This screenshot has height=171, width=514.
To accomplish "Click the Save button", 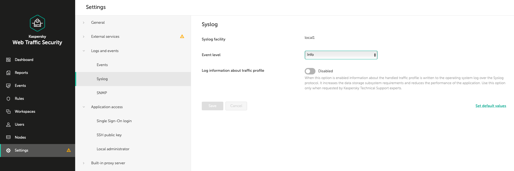I will (x=212, y=106).
